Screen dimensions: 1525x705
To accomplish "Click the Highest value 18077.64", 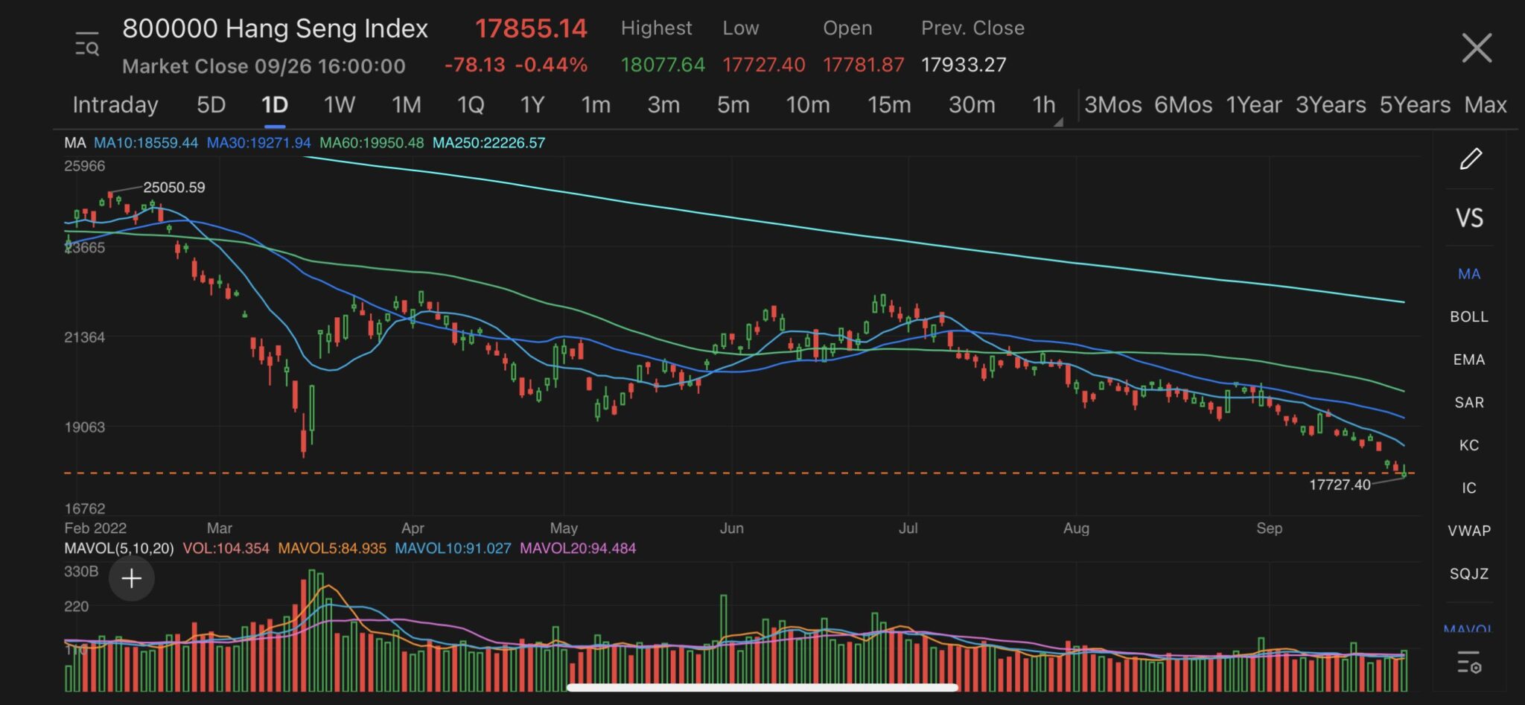I will (x=663, y=65).
